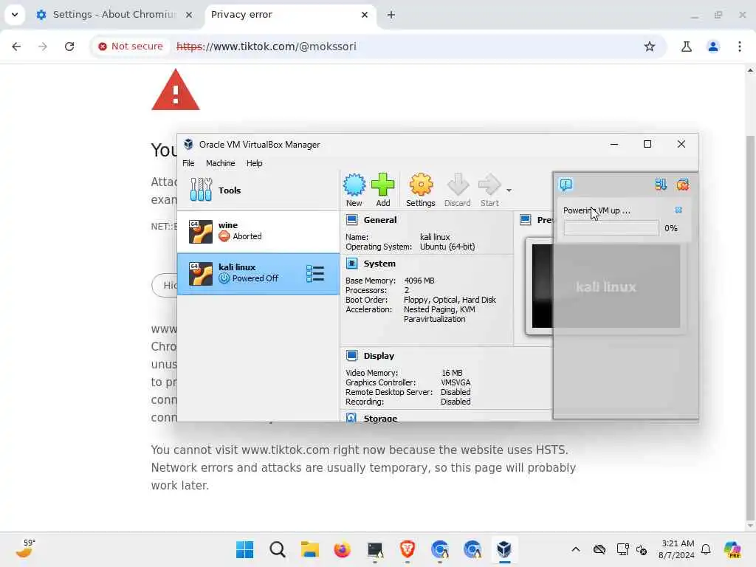756x567 pixels.
Task: Click the green Add machine icon
Action: pyautogui.click(x=383, y=185)
